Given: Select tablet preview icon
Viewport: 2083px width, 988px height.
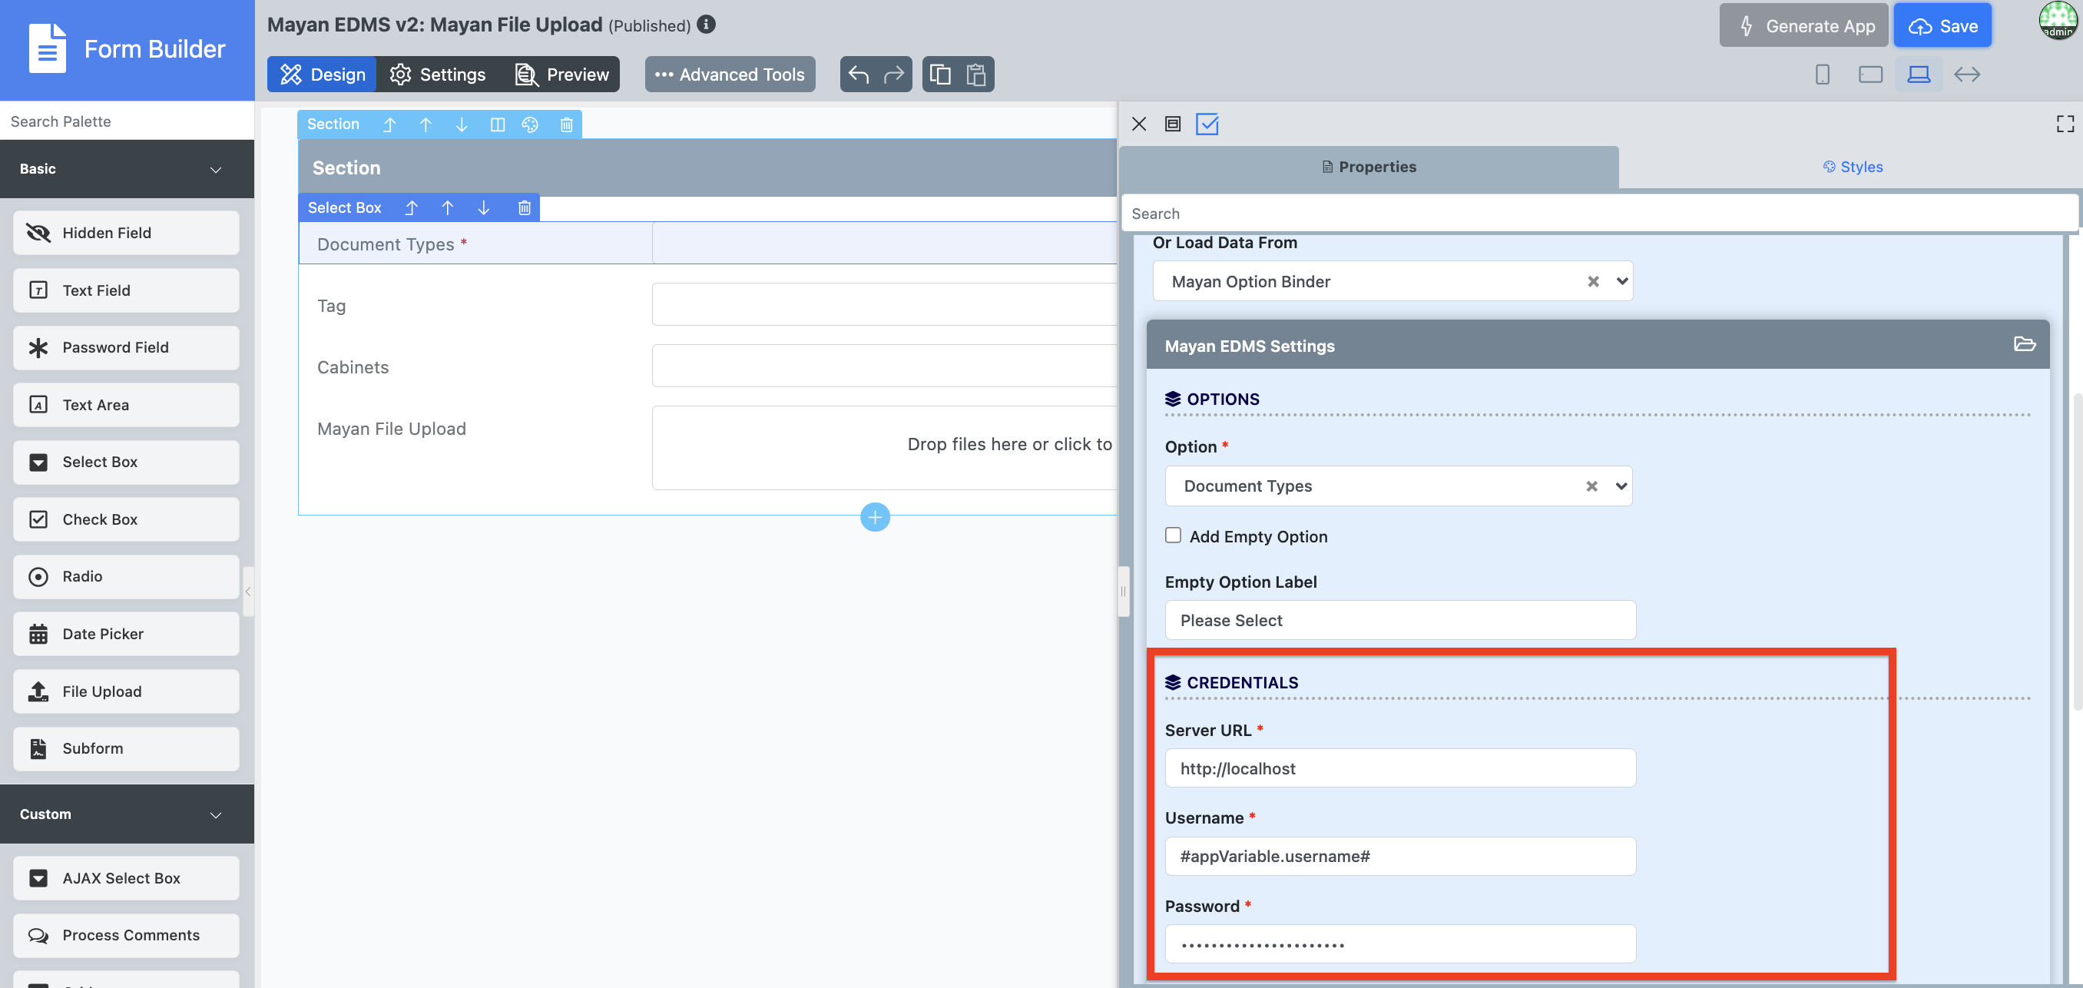Looking at the screenshot, I should [x=1870, y=75].
